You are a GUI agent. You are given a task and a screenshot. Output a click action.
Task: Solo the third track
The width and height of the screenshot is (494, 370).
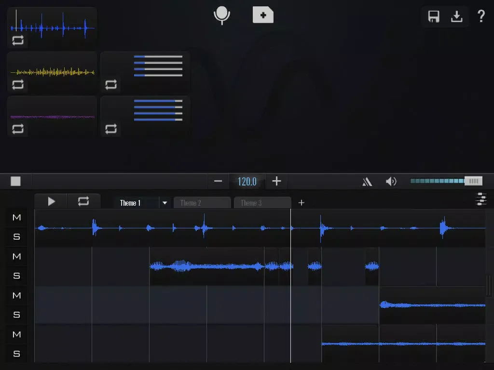tap(17, 315)
